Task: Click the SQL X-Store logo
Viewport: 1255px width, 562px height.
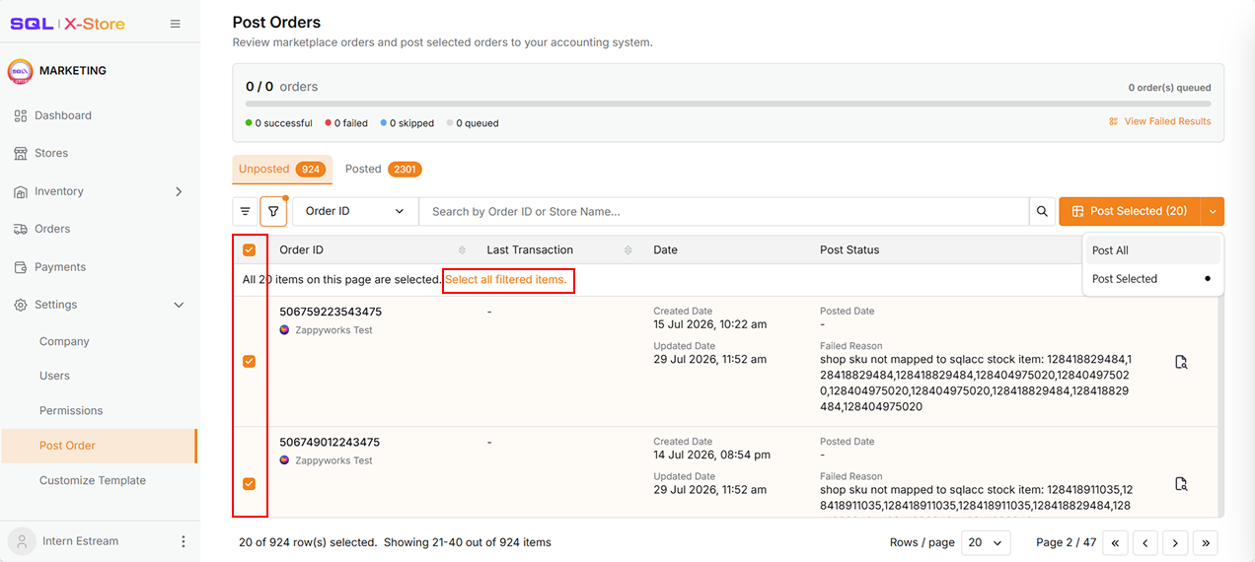Action: (x=67, y=24)
